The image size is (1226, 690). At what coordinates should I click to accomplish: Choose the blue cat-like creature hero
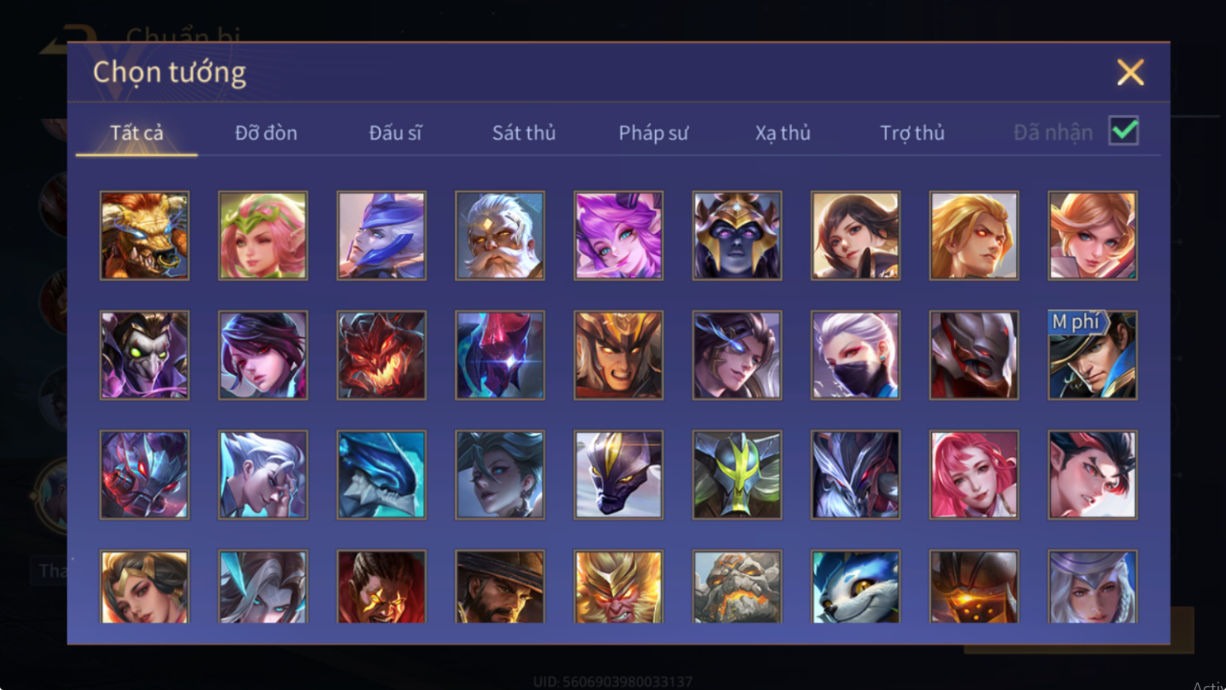(x=856, y=587)
